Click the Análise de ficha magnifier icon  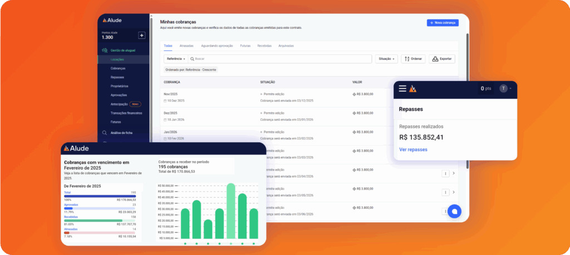pos(104,133)
